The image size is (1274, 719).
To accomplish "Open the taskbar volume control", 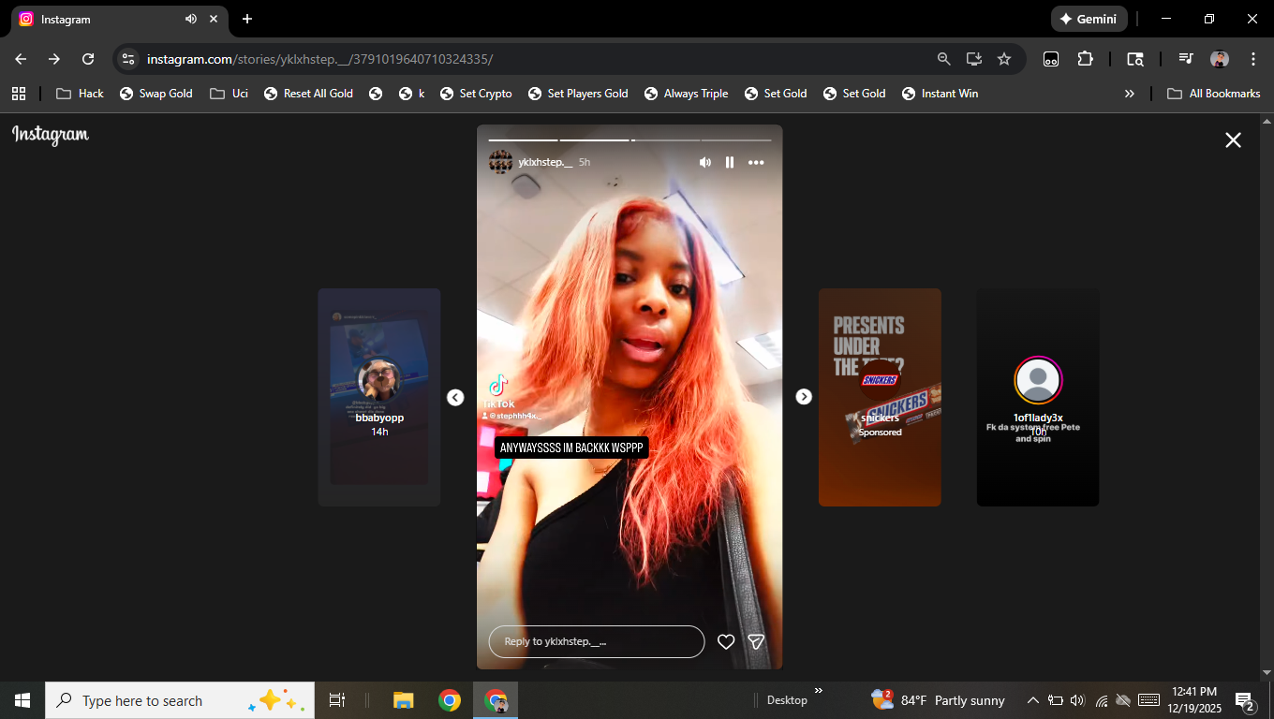I will coord(1077,700).
